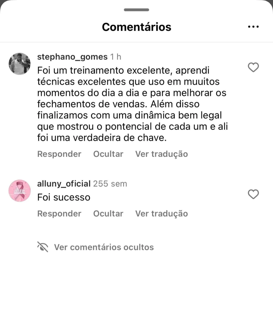Reply to stephano_gomes's comment
The width and height of the screenshot is (273, 309).
(x=59, y=154)
